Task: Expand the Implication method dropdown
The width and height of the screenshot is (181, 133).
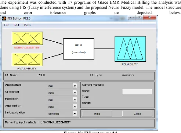Action: point(75,100)
